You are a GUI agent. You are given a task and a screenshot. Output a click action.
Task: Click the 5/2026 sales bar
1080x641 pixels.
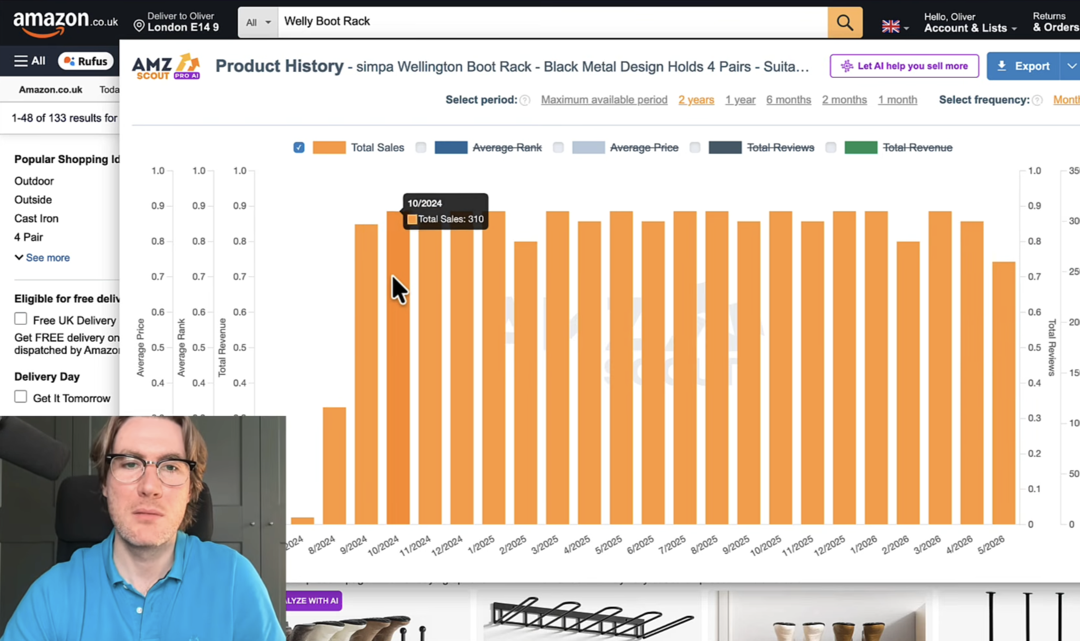[x=1004, y=393]
